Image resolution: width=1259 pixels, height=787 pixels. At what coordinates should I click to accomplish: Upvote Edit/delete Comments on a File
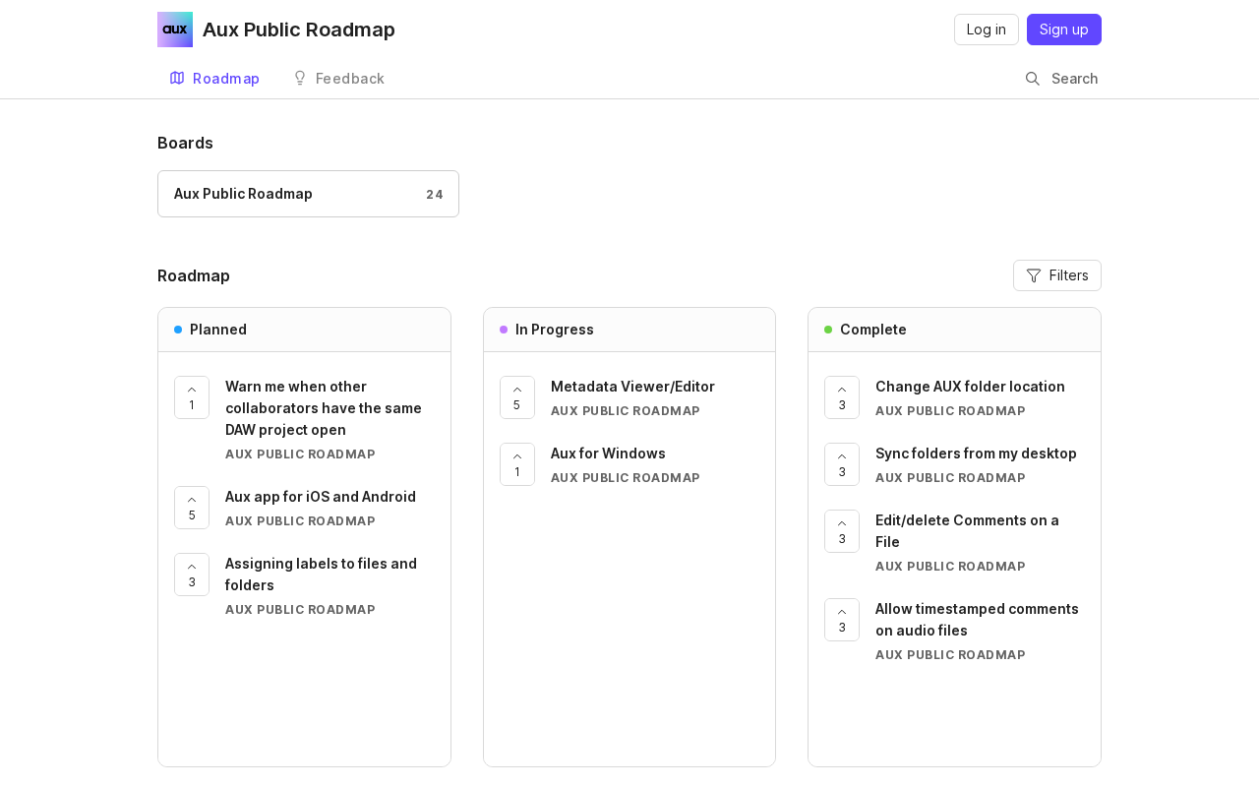(842, 531)
